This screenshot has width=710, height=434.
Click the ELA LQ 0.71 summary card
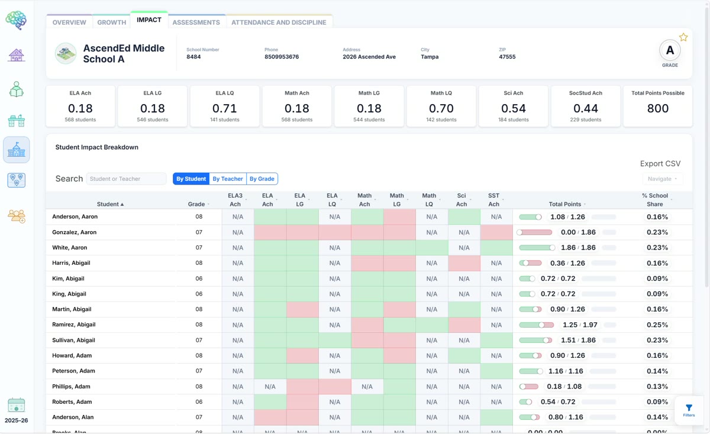[225, 106]
